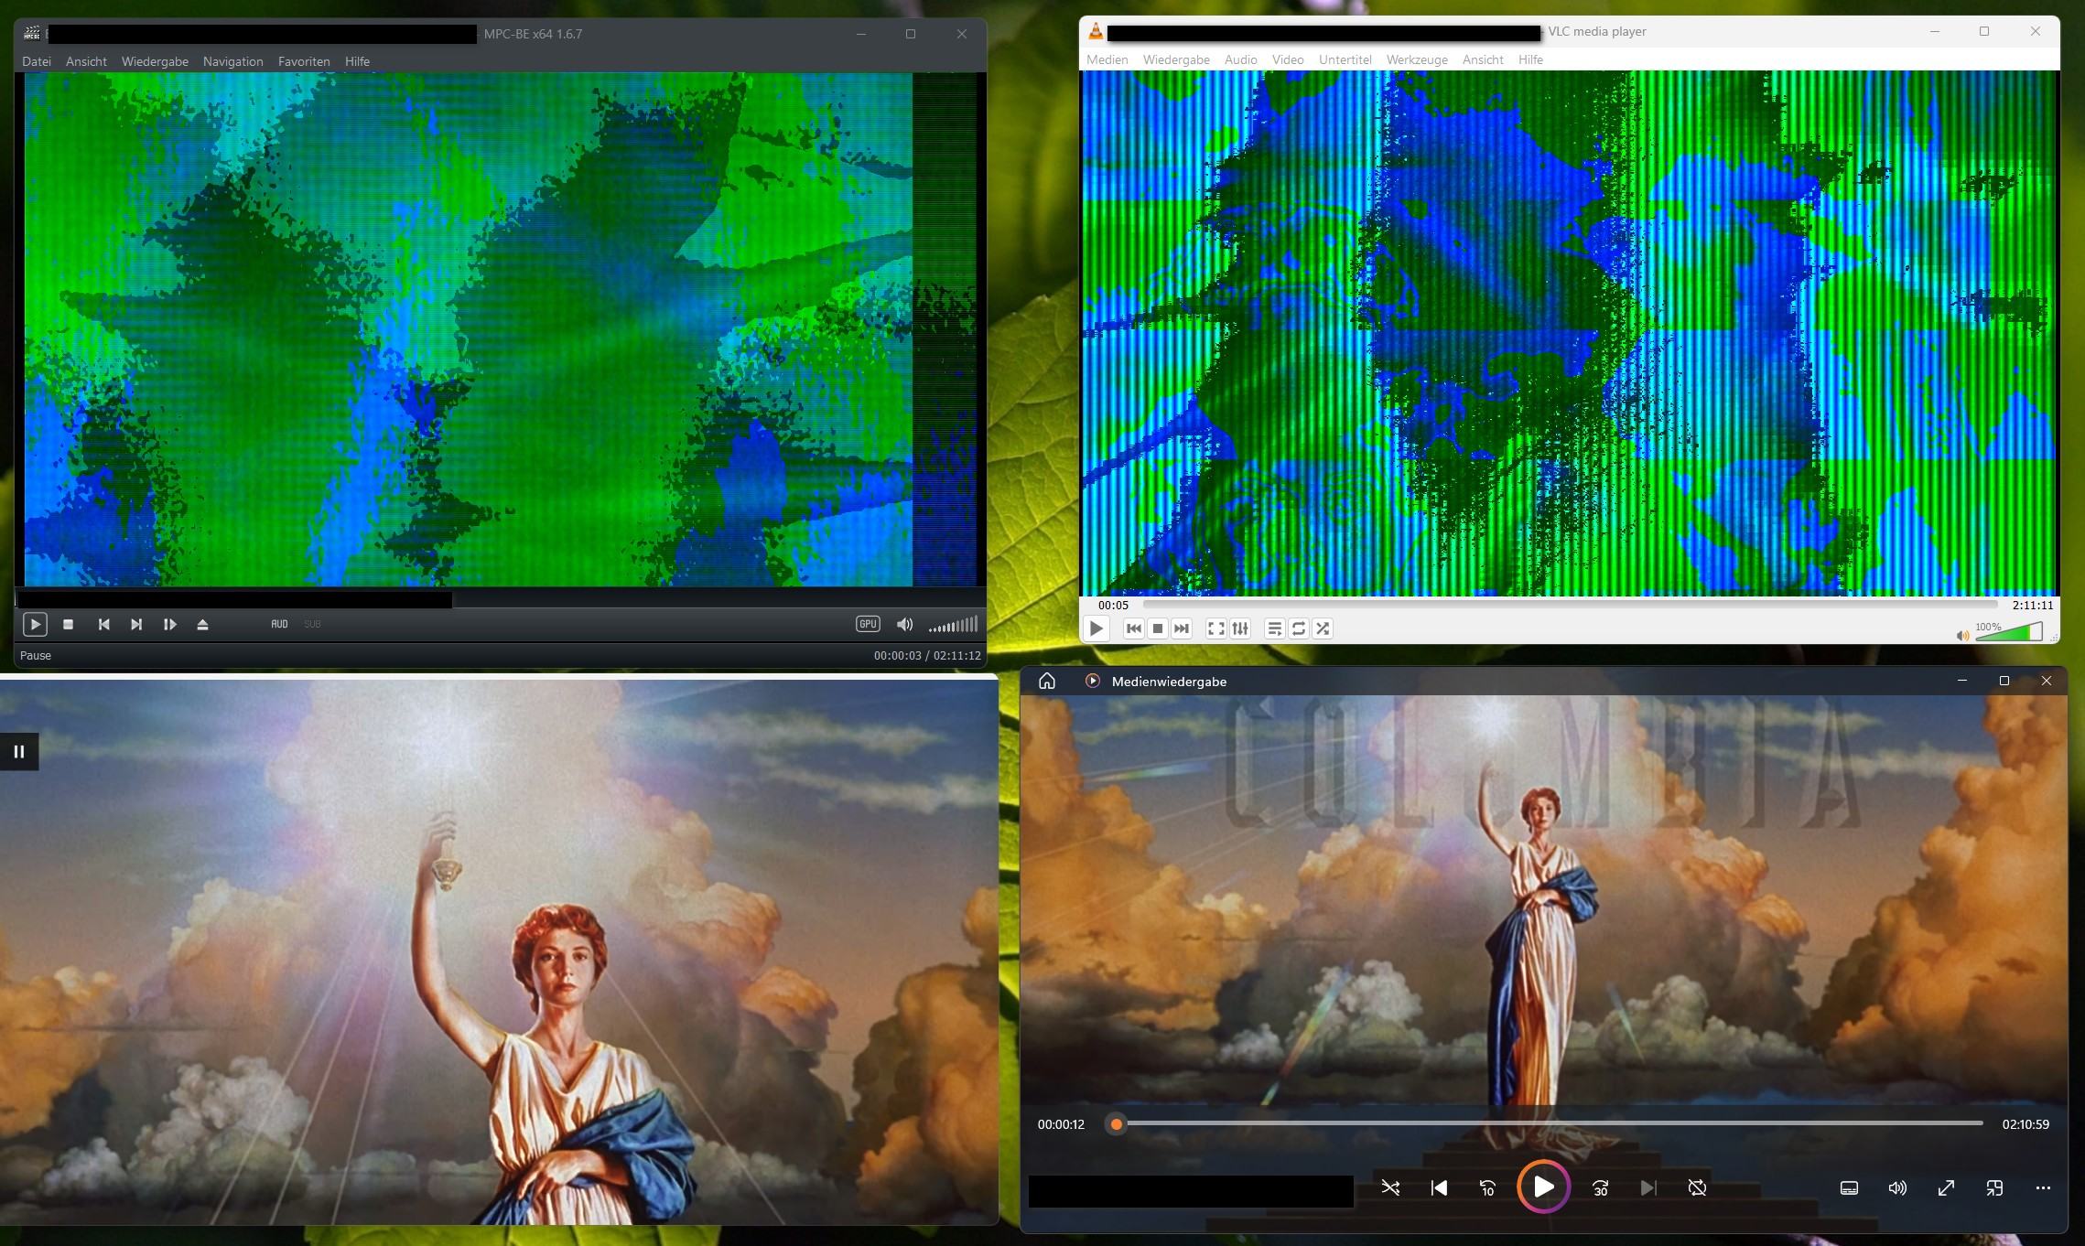Mute audio via VLC speaker icon
The image size is (2085, 1246).
click(x=1962, y=635)
